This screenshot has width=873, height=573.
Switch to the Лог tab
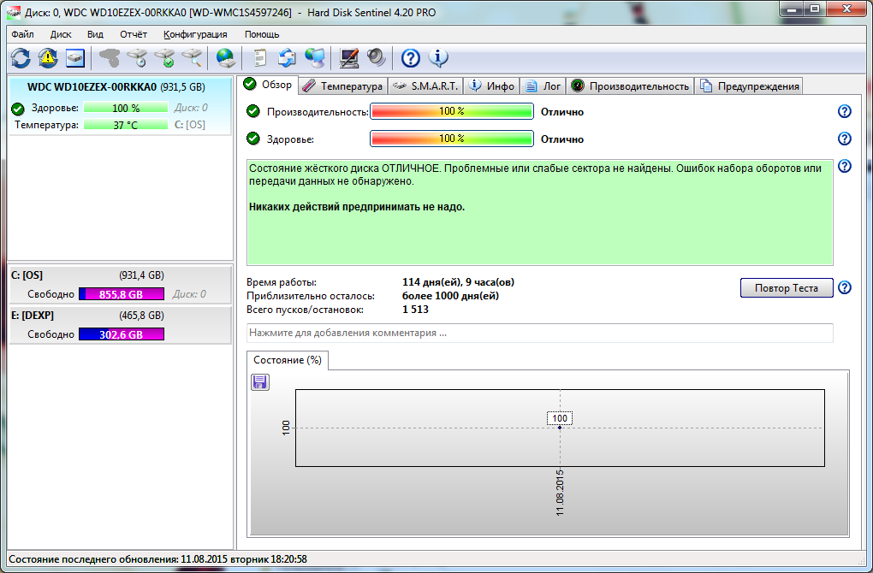[543, 86]
